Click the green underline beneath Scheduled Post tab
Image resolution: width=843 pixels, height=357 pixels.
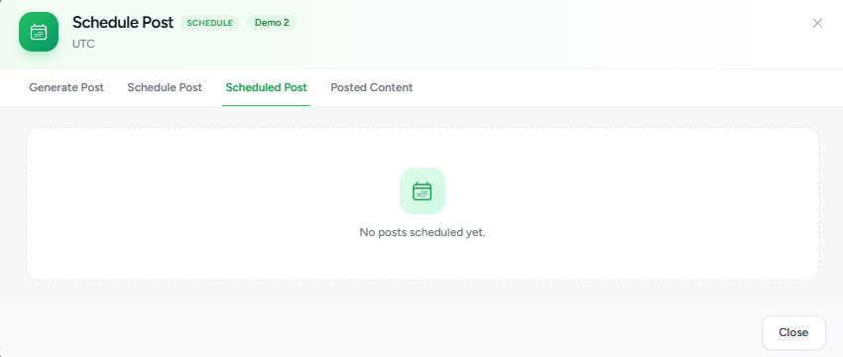[266, 105]
